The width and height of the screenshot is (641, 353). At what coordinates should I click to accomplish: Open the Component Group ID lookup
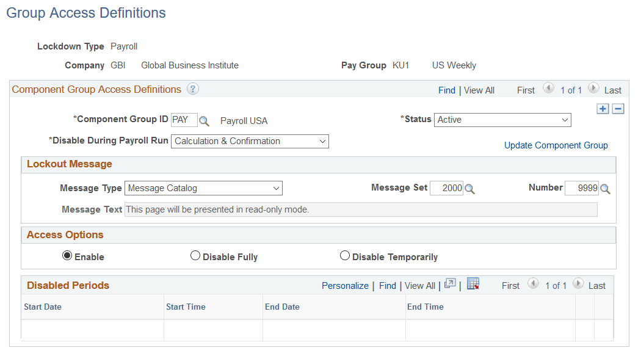tap(204, 121)
